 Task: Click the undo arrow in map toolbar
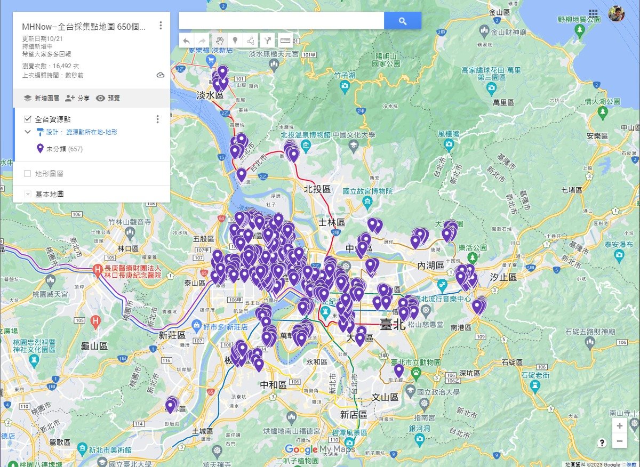186,40
